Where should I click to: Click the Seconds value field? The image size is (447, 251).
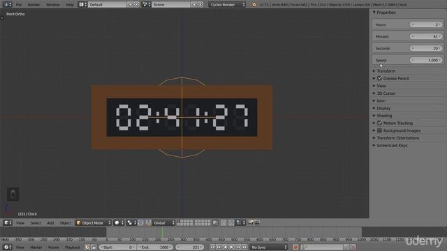click(426, 48)
